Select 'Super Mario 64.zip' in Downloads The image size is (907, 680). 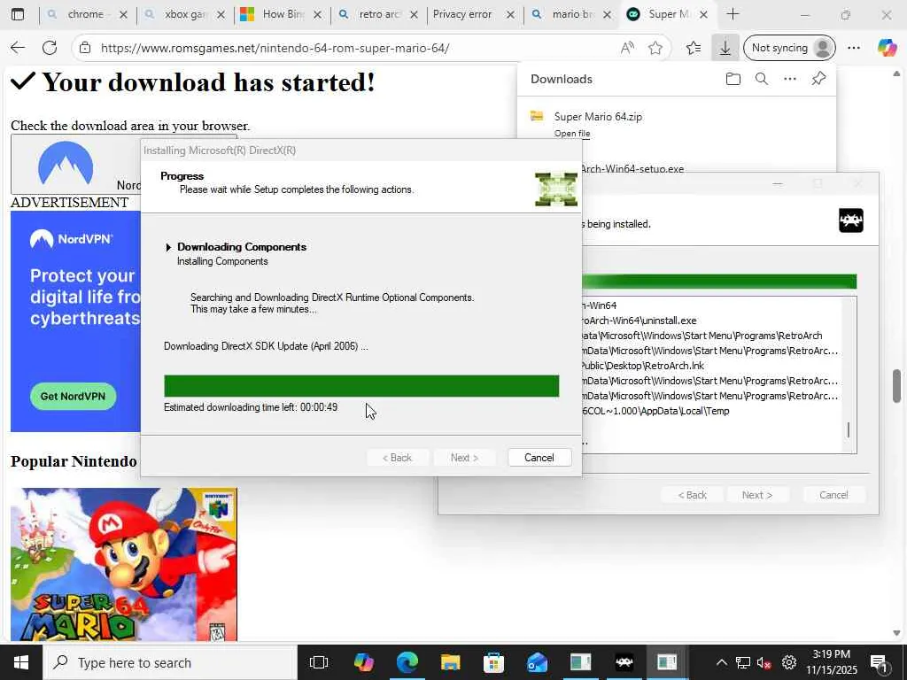point(598,117)
